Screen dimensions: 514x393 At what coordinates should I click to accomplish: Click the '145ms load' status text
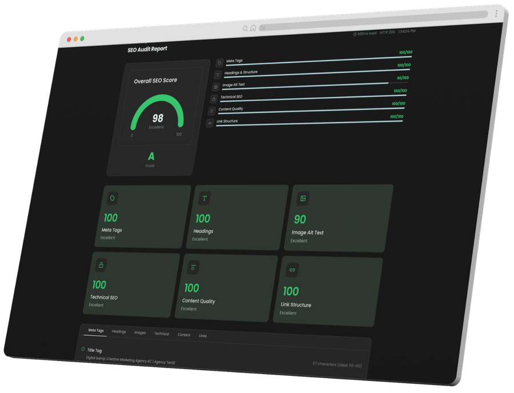(367, 34)
